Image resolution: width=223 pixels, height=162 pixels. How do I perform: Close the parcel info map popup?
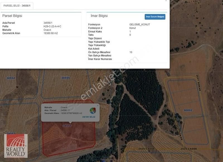pos(98,105)
